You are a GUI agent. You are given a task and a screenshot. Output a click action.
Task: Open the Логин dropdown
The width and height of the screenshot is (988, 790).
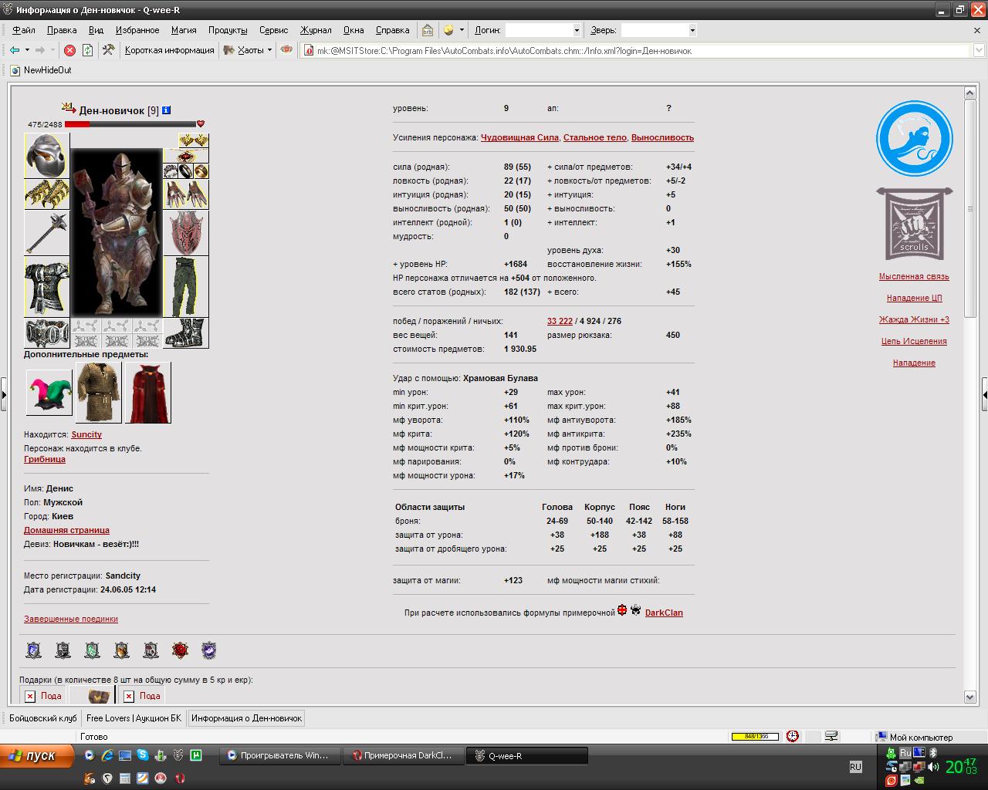[x=576, y=30]
